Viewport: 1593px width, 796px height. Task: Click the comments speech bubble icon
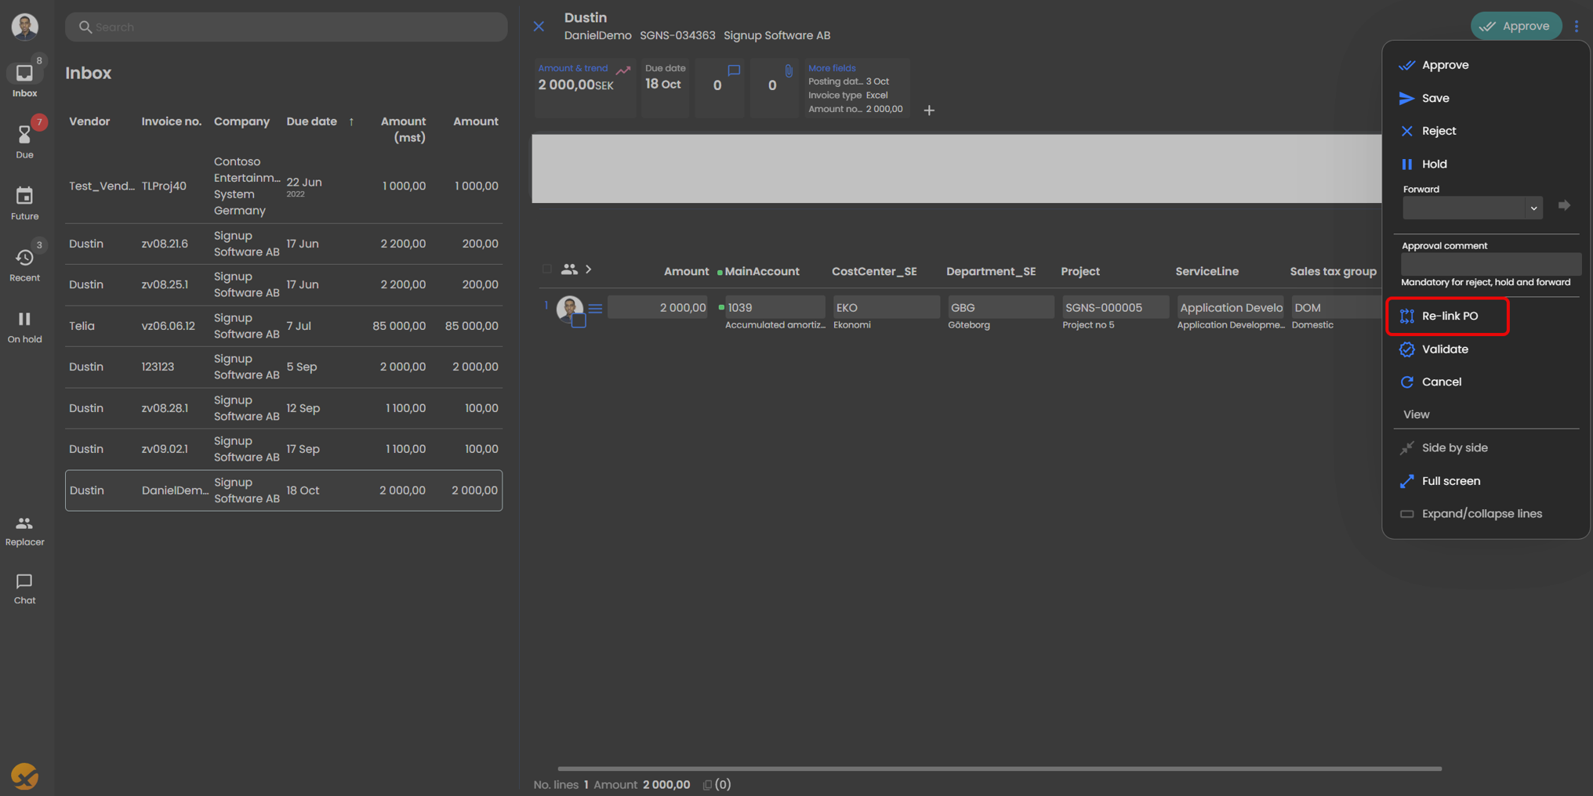point(733,71)
